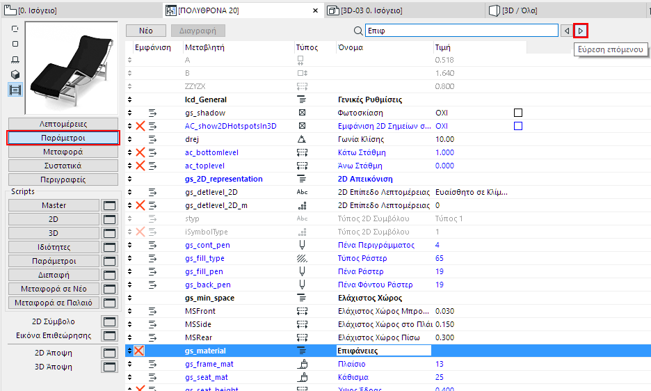Toggle hidden X flag for ac_bottomlevel

pyautogui.click(x=140, y=152)
